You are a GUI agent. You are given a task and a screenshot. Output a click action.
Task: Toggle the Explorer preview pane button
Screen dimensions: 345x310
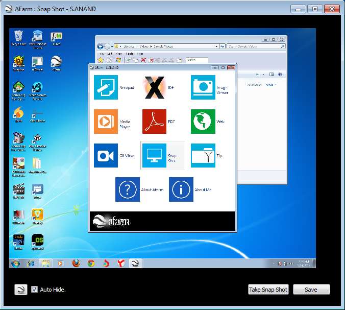point(272,75)
